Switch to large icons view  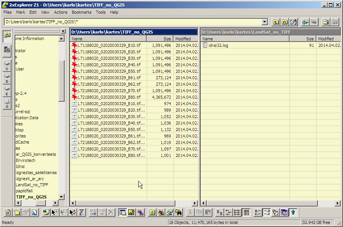tap(219, 213)
